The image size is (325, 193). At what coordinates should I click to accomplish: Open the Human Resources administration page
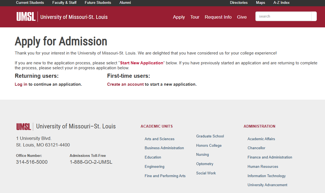[263, 166]
